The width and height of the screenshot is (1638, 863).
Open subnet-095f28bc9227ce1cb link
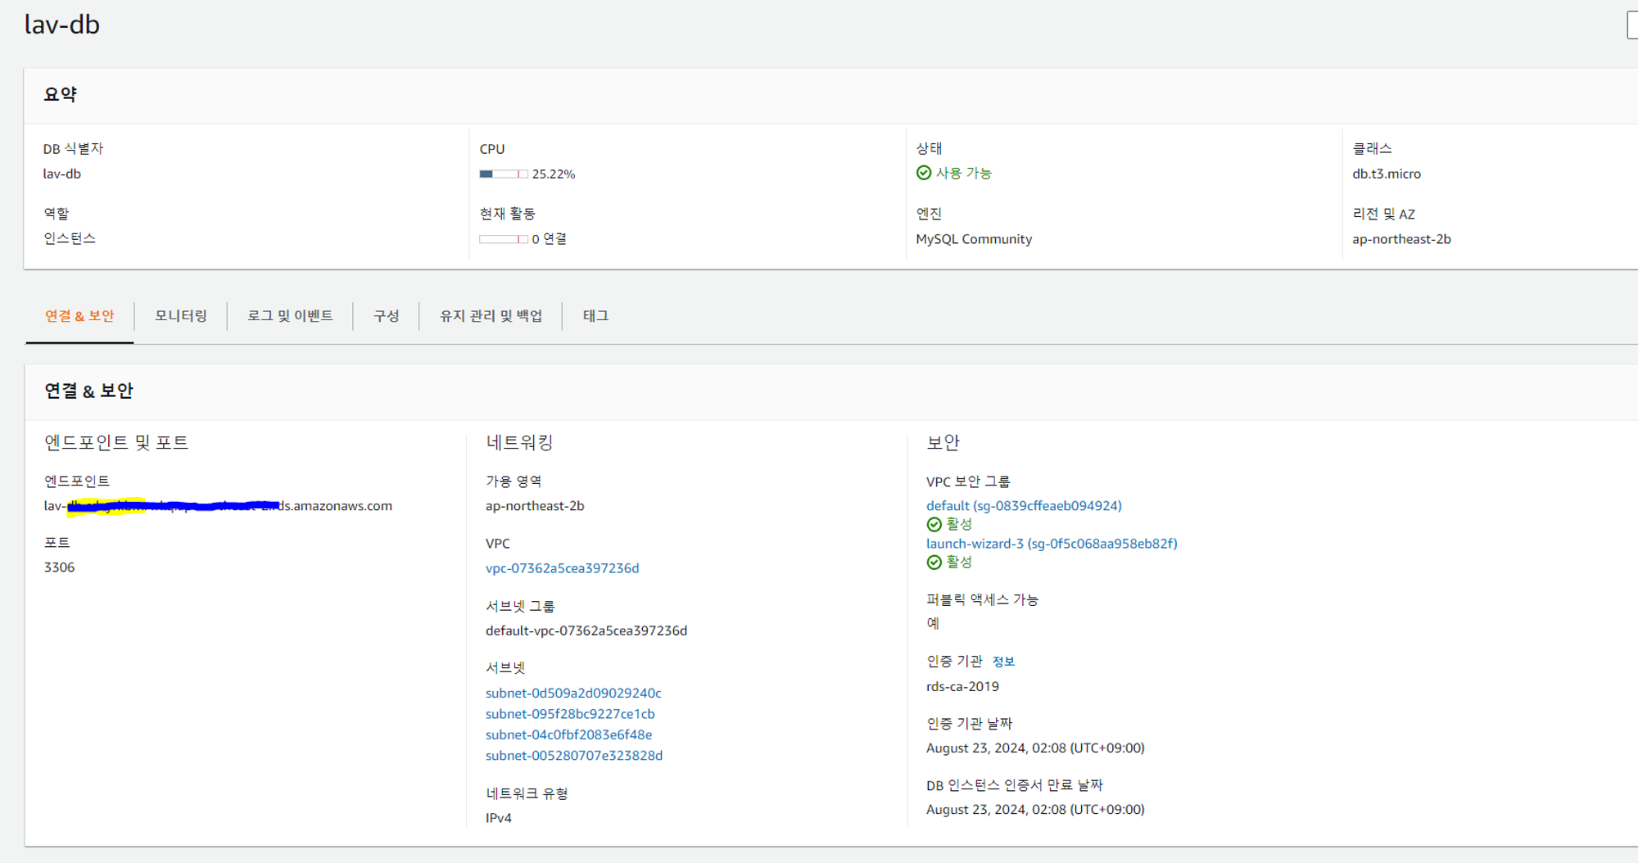pos(570,714)
